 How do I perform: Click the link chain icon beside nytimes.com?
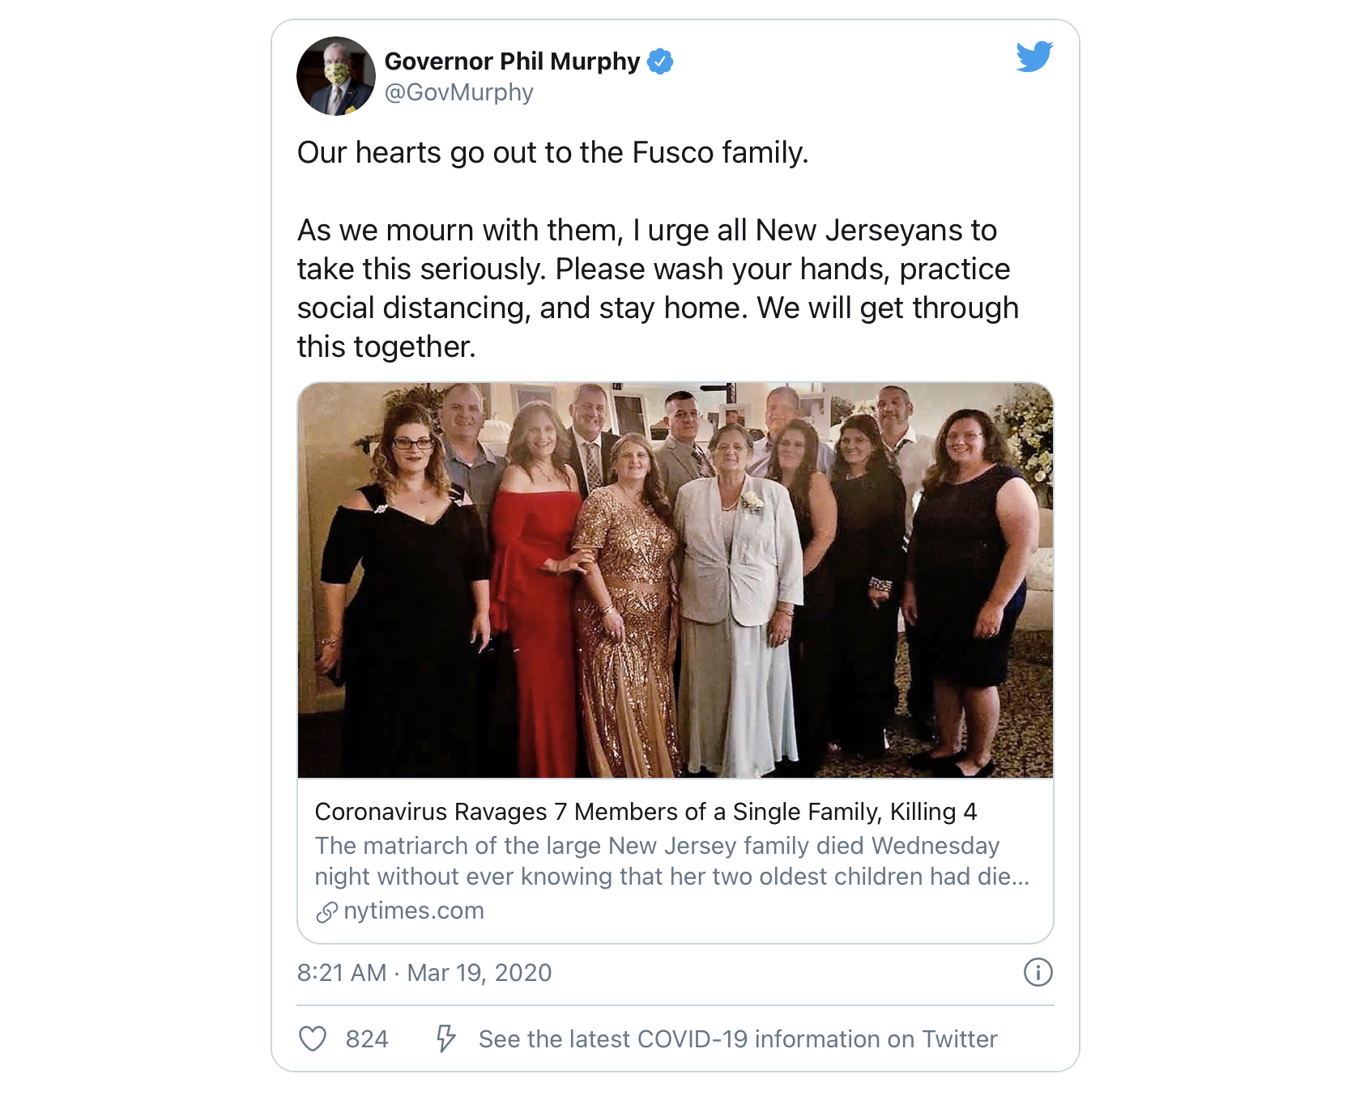tap(326, 912)
